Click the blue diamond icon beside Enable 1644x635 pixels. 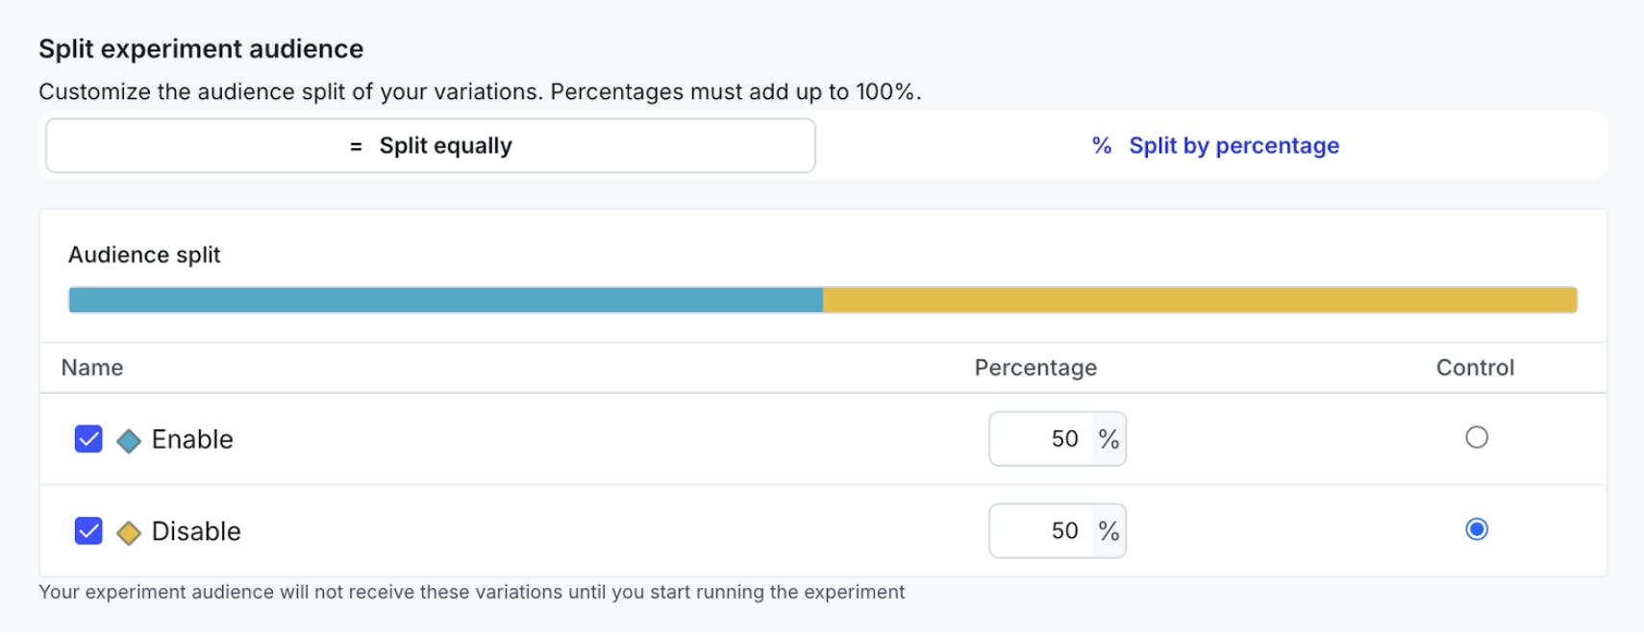(x=129, y=441)
